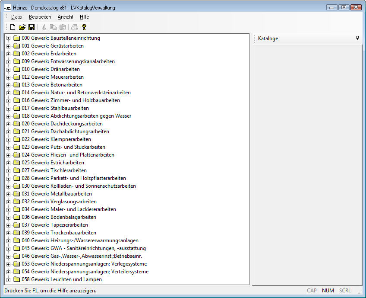366x298 pixels.
Task: Click the New document toolbar icon
Action: click(13, 27)
